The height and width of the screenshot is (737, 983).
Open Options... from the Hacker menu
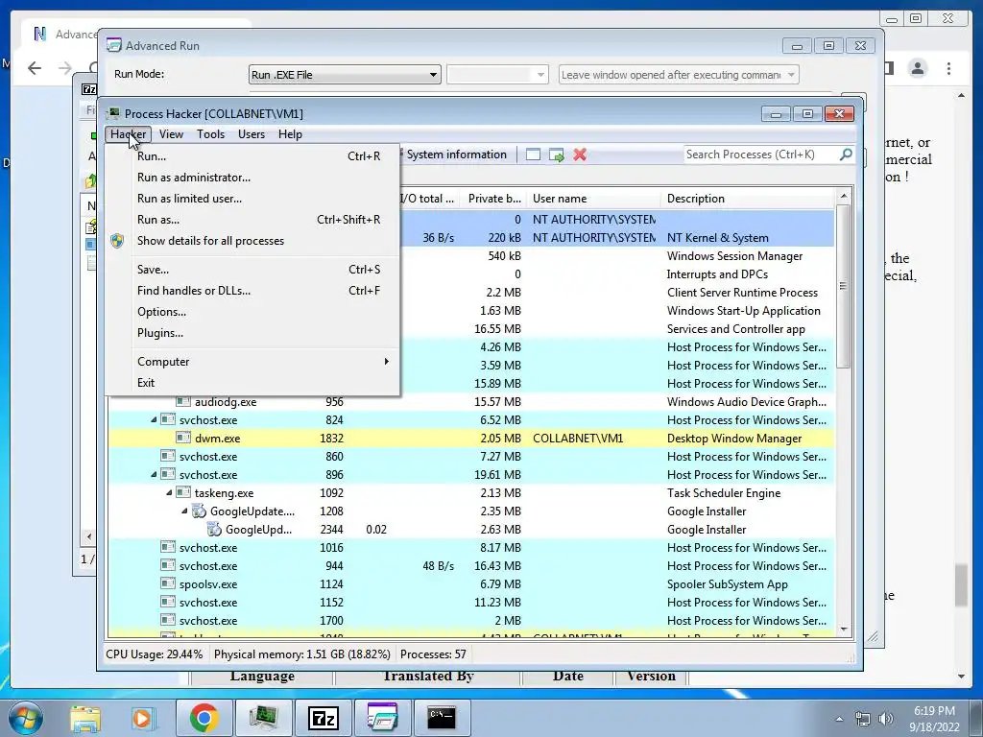[x=252, y=312]
